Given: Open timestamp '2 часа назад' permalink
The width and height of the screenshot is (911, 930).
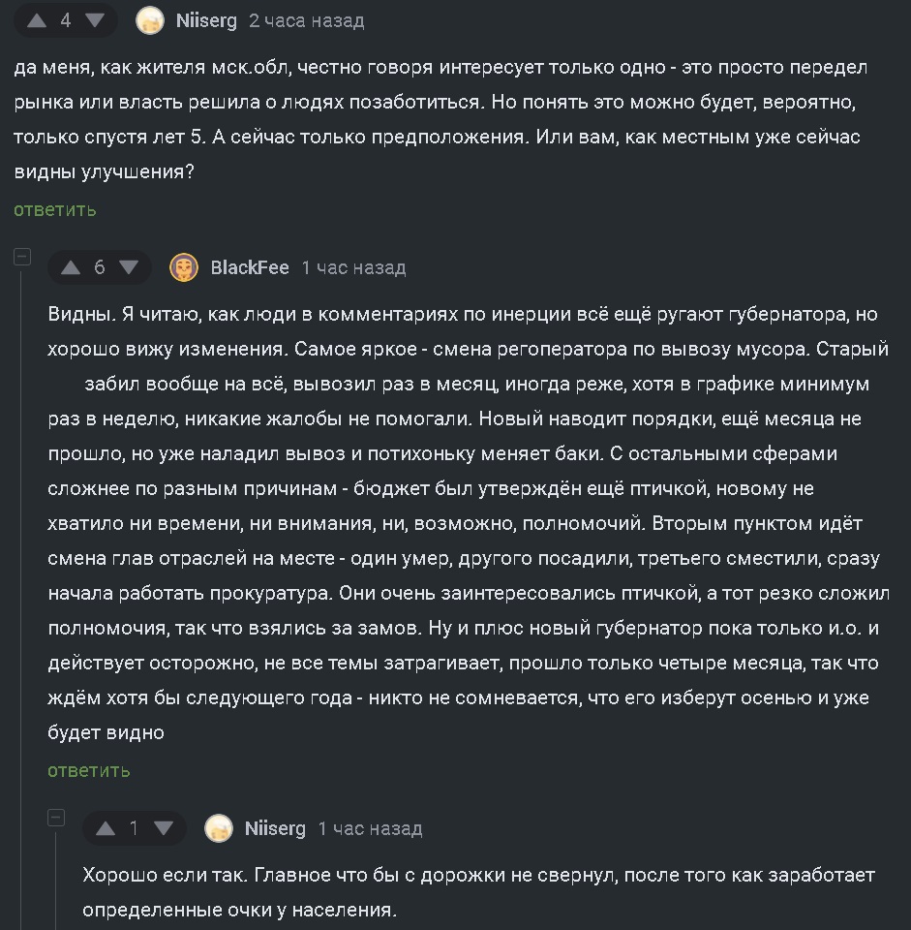Looking at the screenshot, I should (x=307, y=20).
